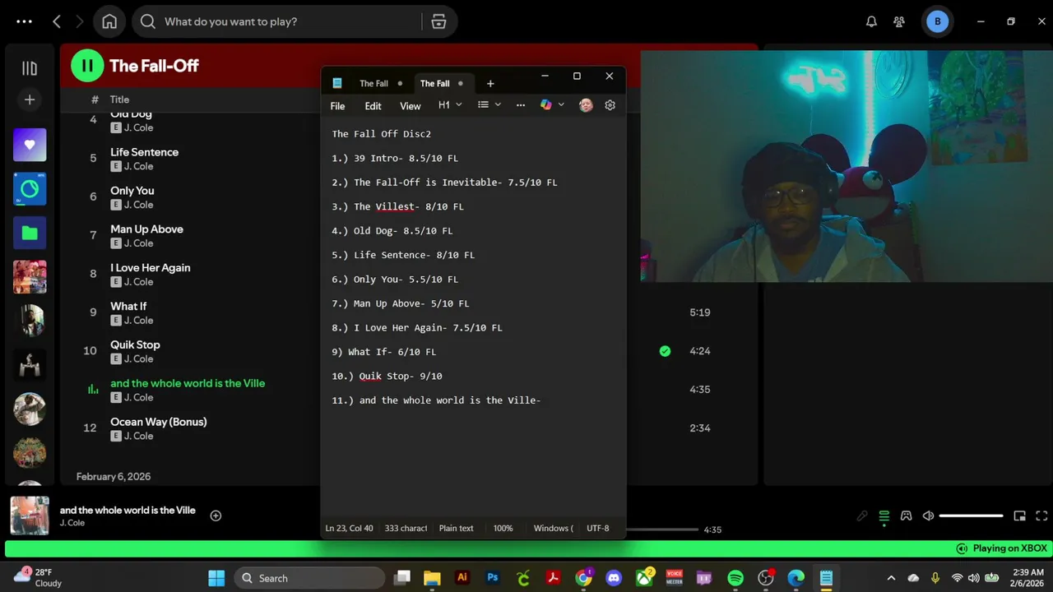The image size is (1053, 592).
Task: Open the Notepad Edit menu
Action: 373,106
